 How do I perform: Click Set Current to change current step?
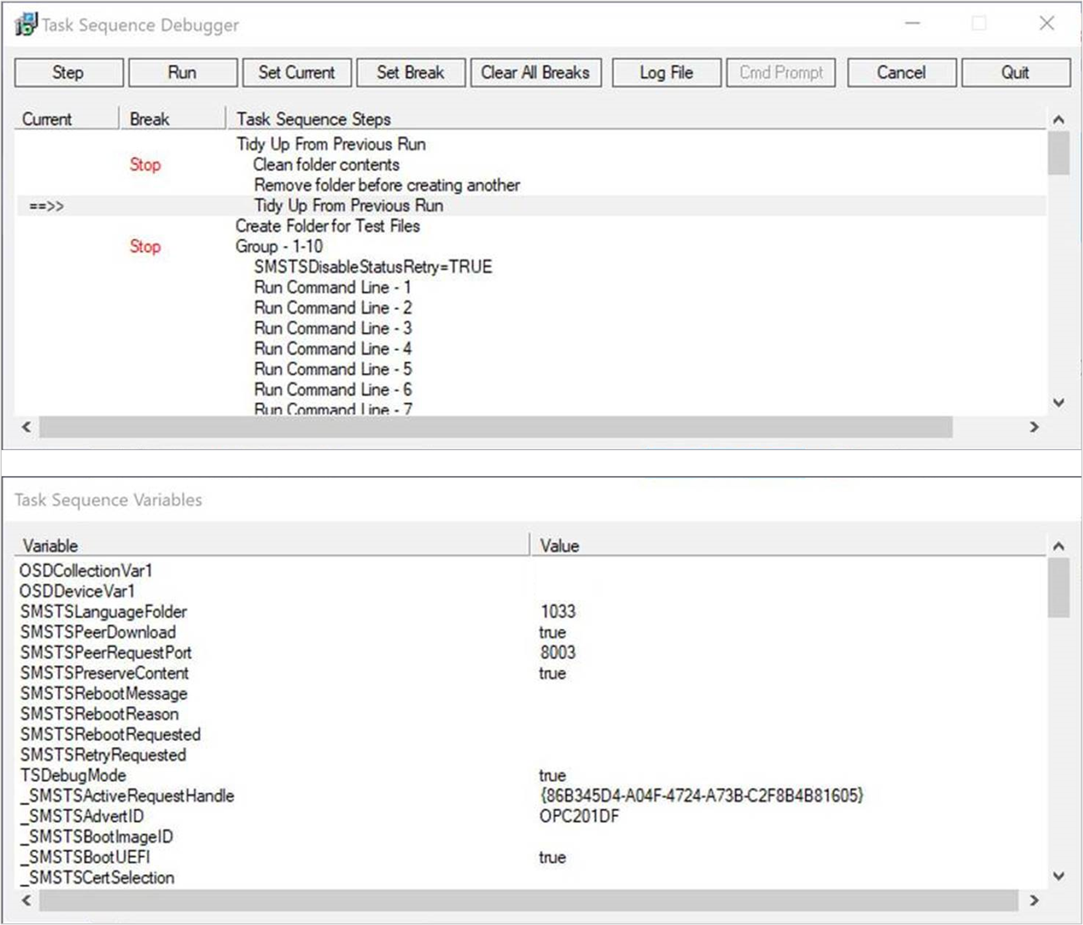point(296,72)
